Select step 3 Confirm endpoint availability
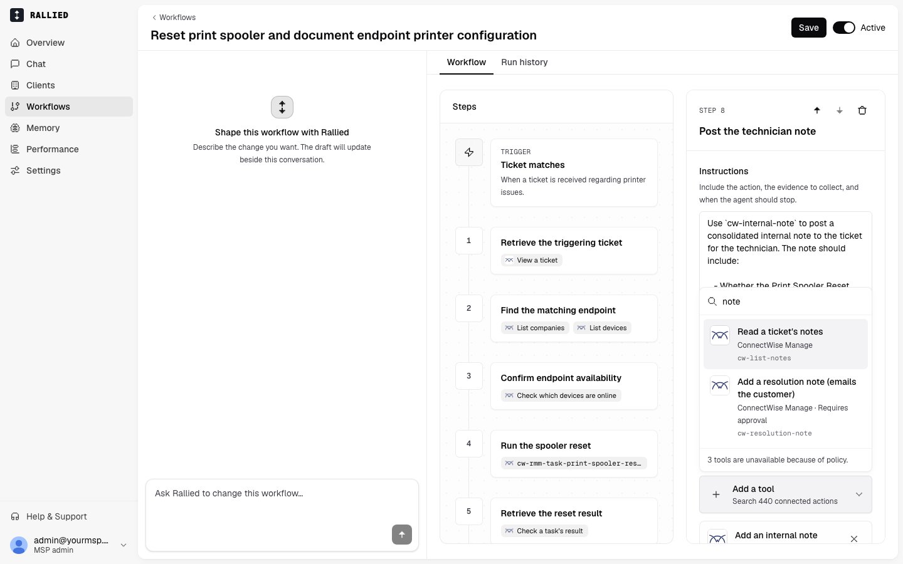This screenshot has height=564, width=903. 574,386
